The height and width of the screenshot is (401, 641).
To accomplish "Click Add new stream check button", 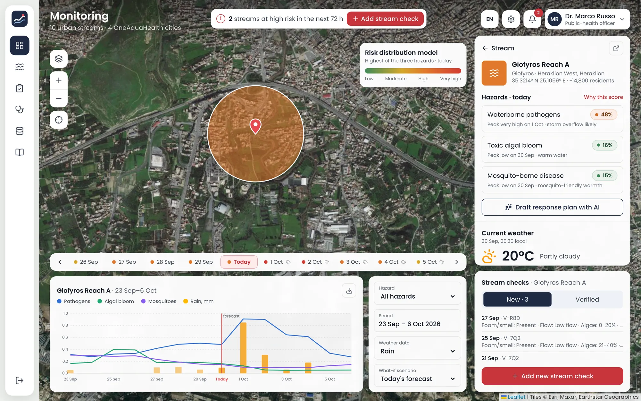I will coord(552,376).
